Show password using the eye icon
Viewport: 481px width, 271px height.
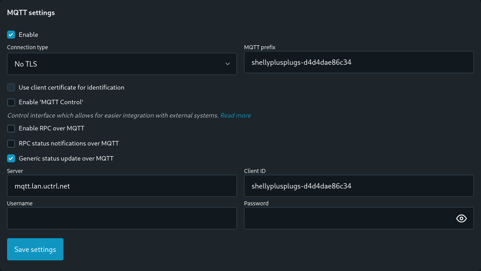point(461,218)
